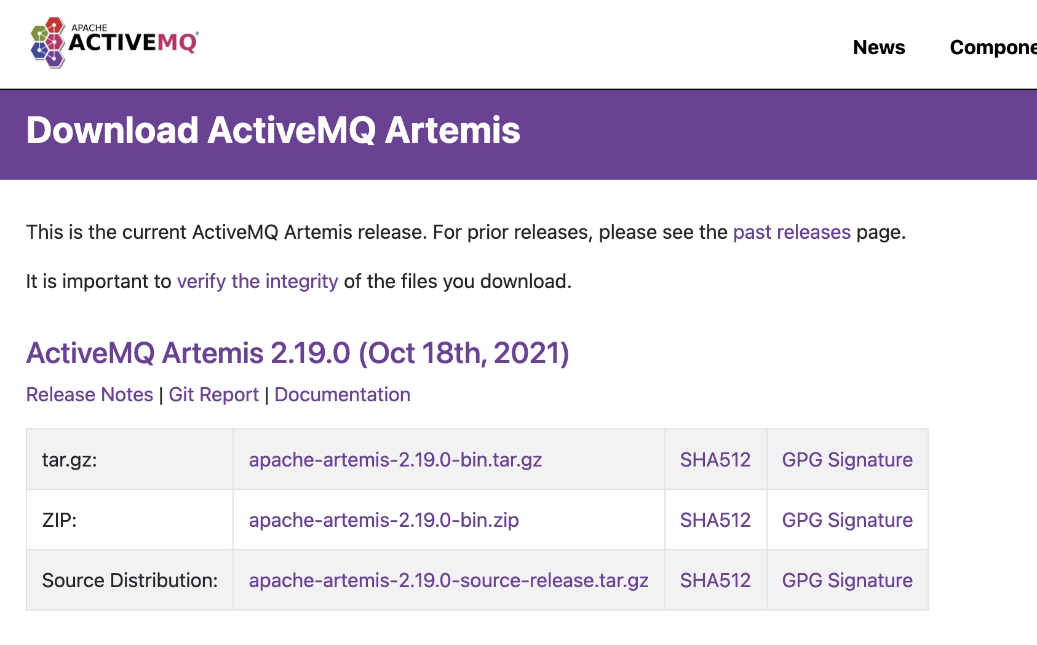Open SHA512 checksum for the ZIP row
This screenshot has height=645, width=1037.
715,520
